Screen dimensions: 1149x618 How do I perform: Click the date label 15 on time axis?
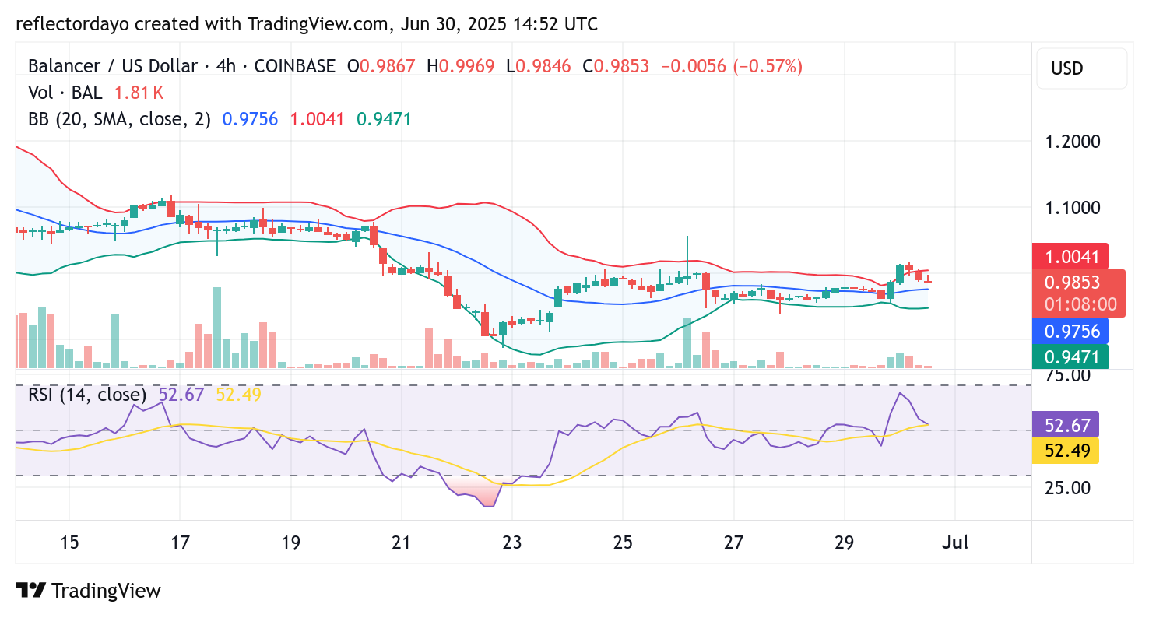(69, 543)
